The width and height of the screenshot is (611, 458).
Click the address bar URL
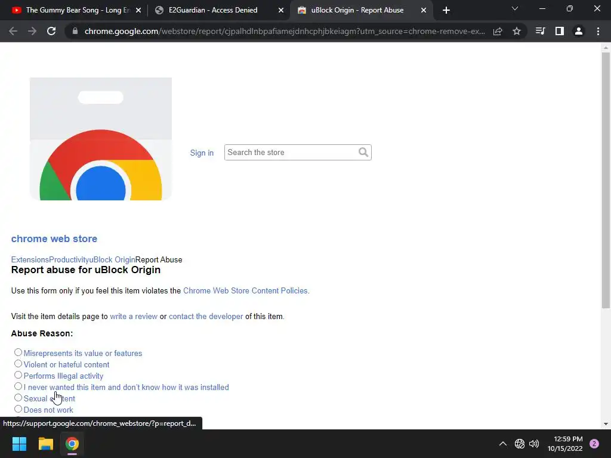285,31
